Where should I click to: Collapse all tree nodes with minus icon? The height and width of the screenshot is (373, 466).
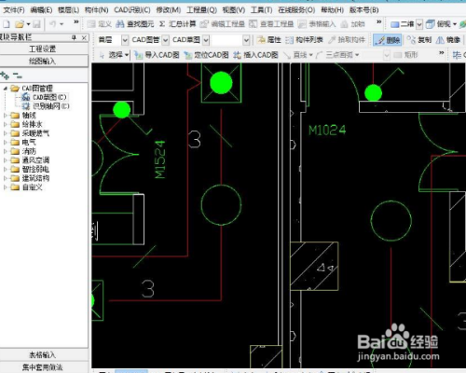point(17,76)
